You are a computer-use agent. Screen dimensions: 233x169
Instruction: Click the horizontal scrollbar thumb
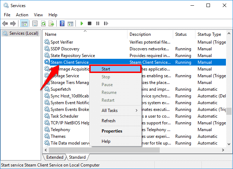coord(104,150)
